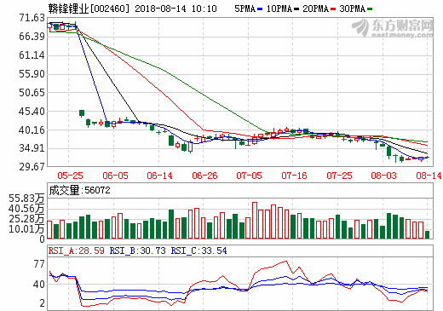Click the timestamp 2018-08-14 10:10
This screenshot has height=311, width=443.
(175, 9)
